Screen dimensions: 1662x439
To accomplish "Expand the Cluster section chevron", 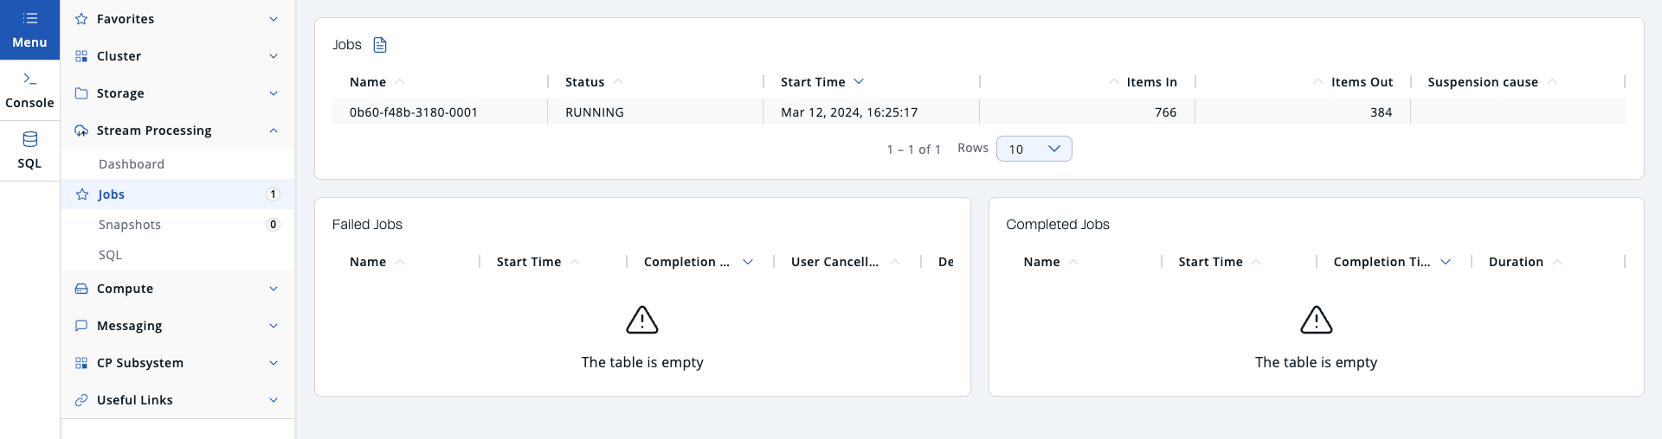I will (x=274, y=56).
